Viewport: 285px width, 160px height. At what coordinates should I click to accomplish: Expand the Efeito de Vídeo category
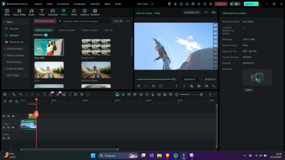15,49
